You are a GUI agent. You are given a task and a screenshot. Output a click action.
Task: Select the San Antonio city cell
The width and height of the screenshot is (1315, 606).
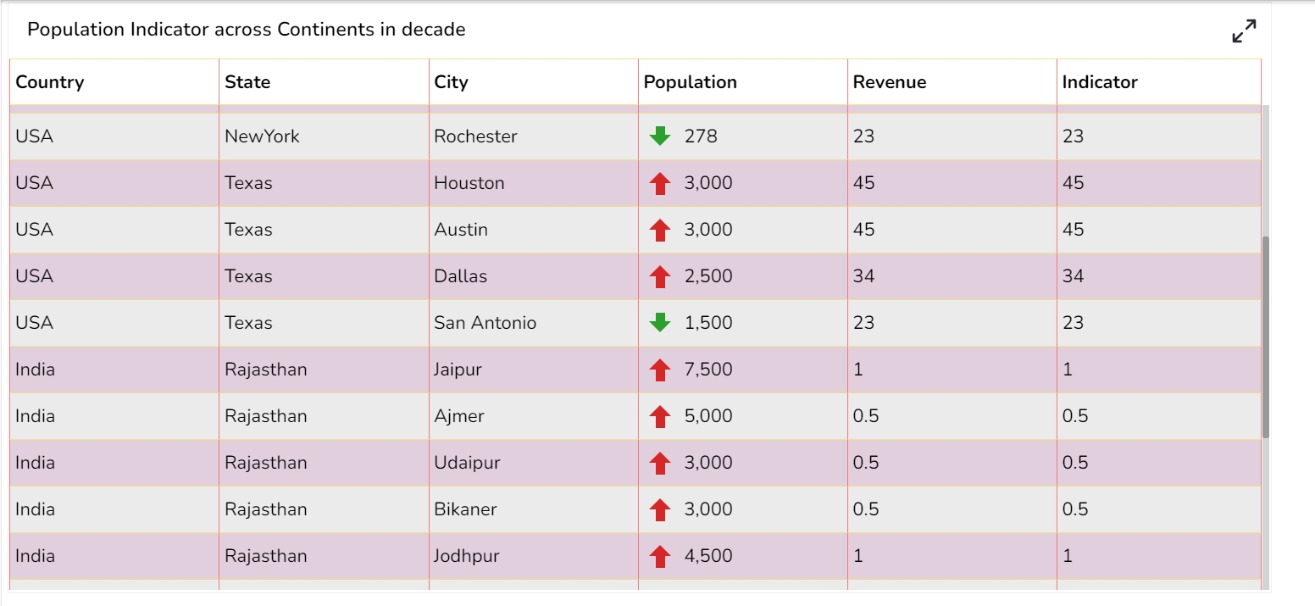(485, 323)
